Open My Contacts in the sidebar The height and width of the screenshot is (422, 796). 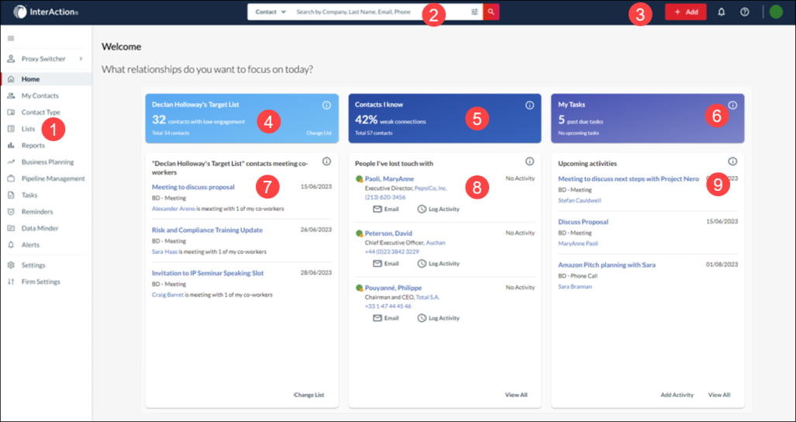coord(40,95)
